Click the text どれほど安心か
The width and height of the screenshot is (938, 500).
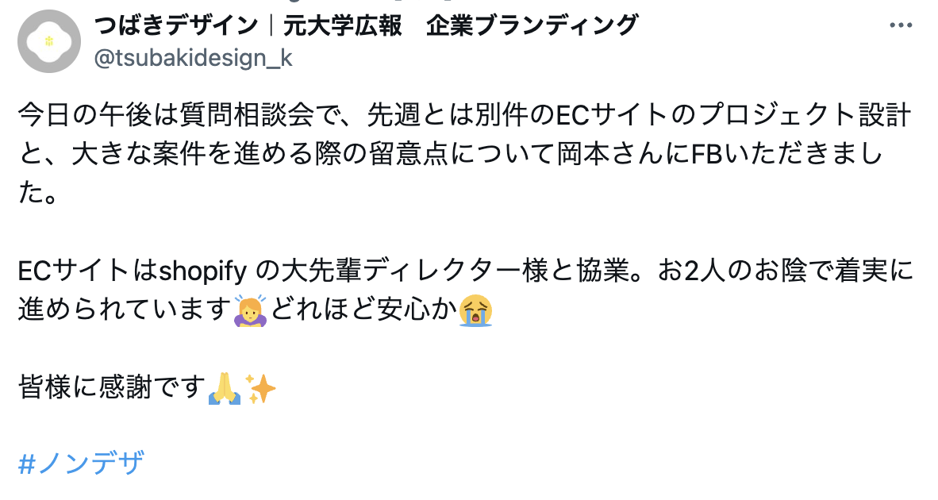(363, 310)
